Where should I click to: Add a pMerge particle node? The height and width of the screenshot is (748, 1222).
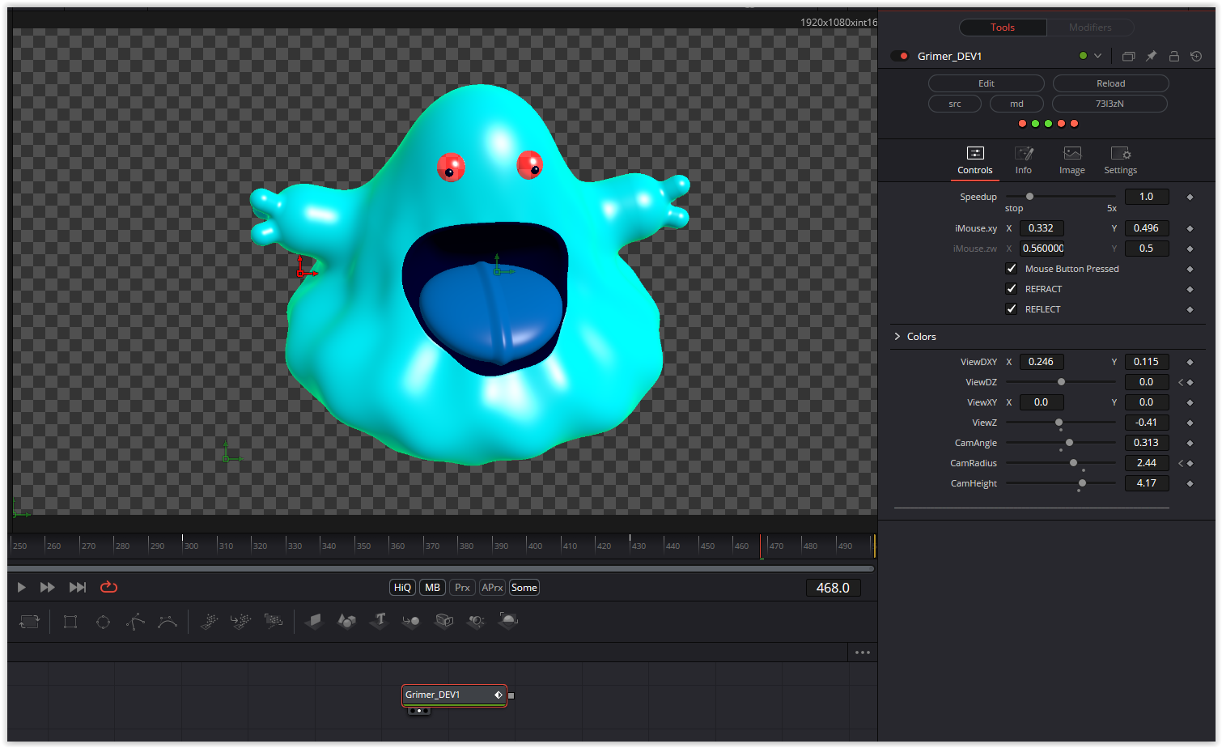(x=240, y=622)
